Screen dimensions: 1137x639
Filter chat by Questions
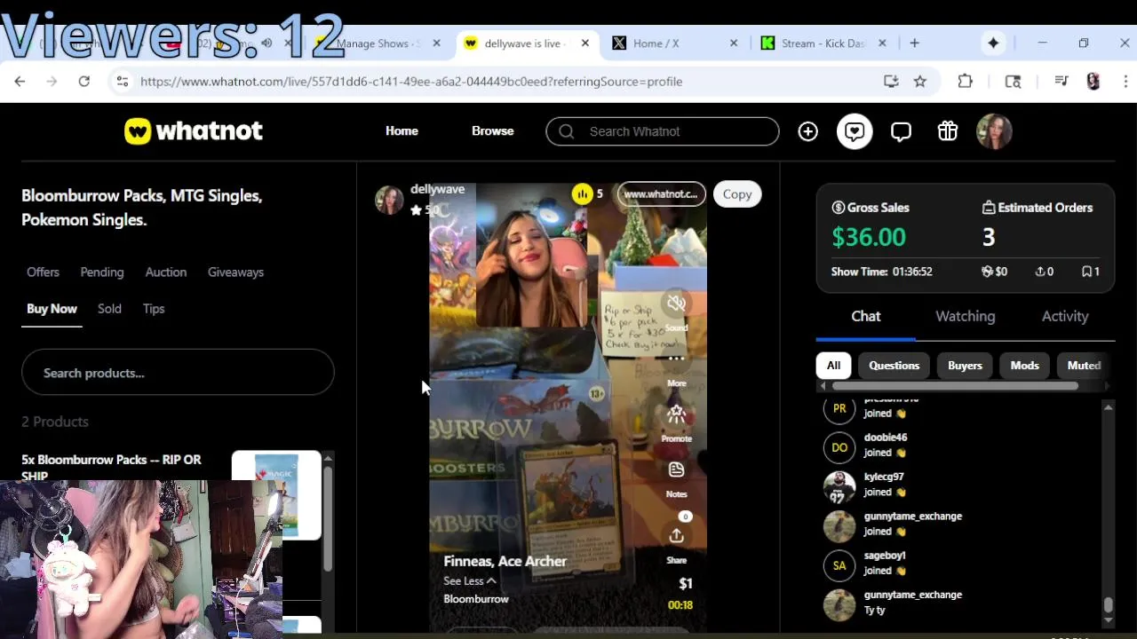894,366
